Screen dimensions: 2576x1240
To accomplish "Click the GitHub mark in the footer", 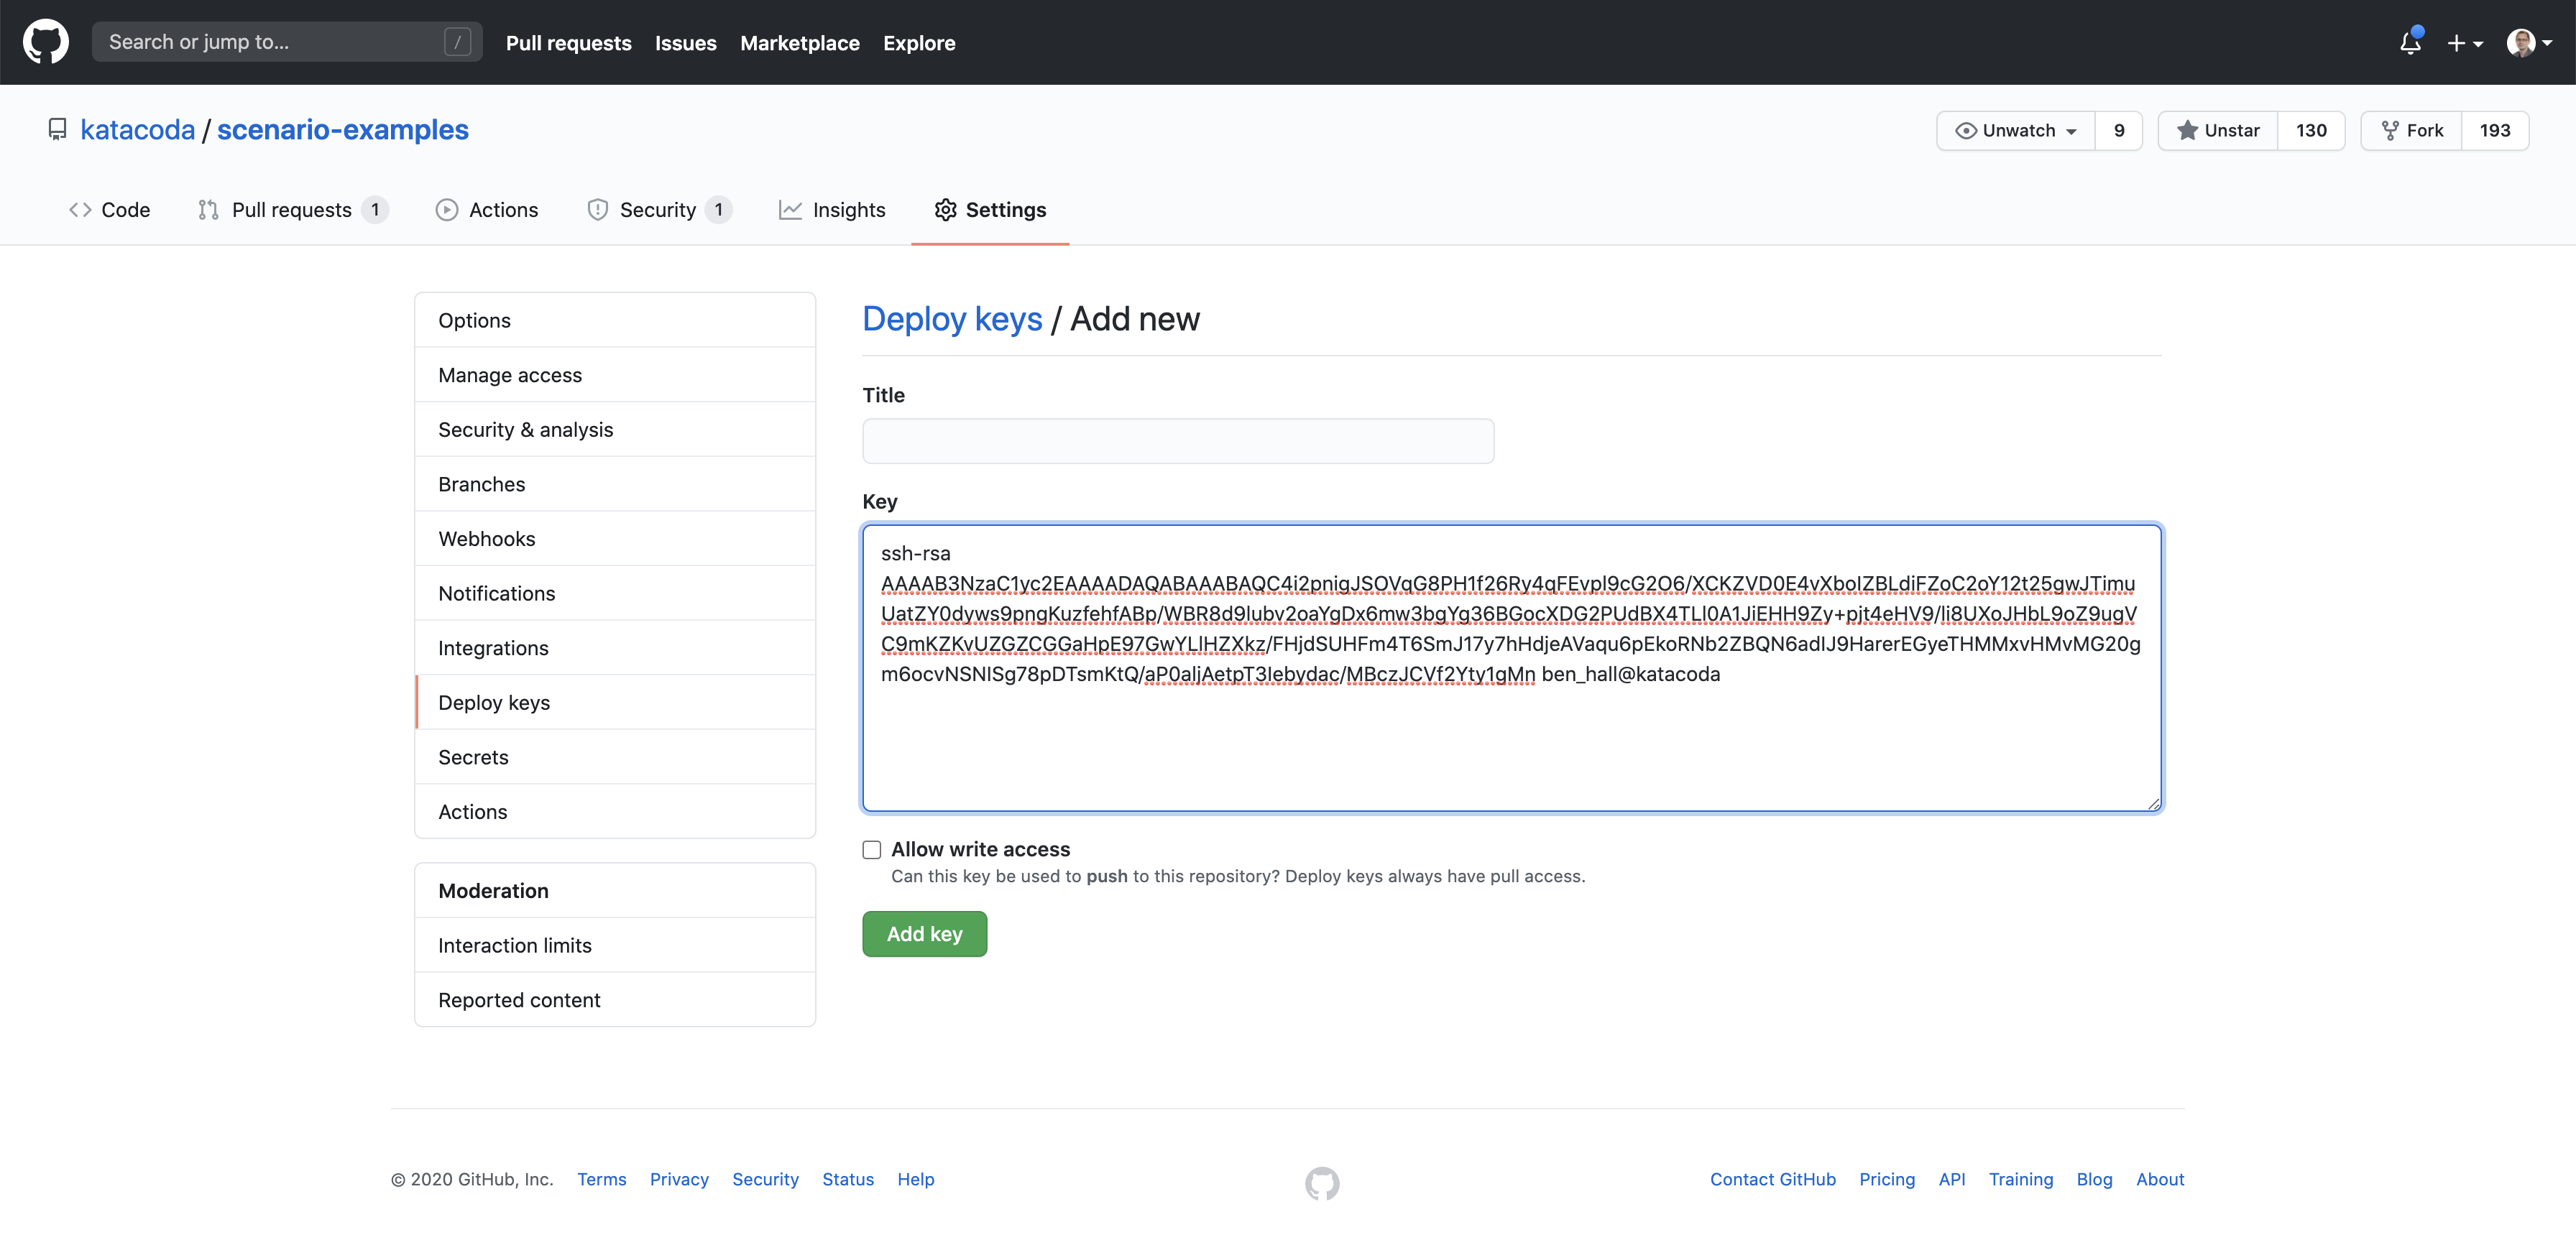I will point(1322,1183).
